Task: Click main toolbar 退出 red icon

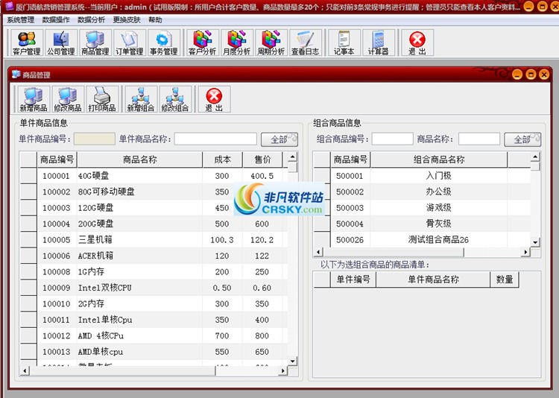Action: point(417,43)
